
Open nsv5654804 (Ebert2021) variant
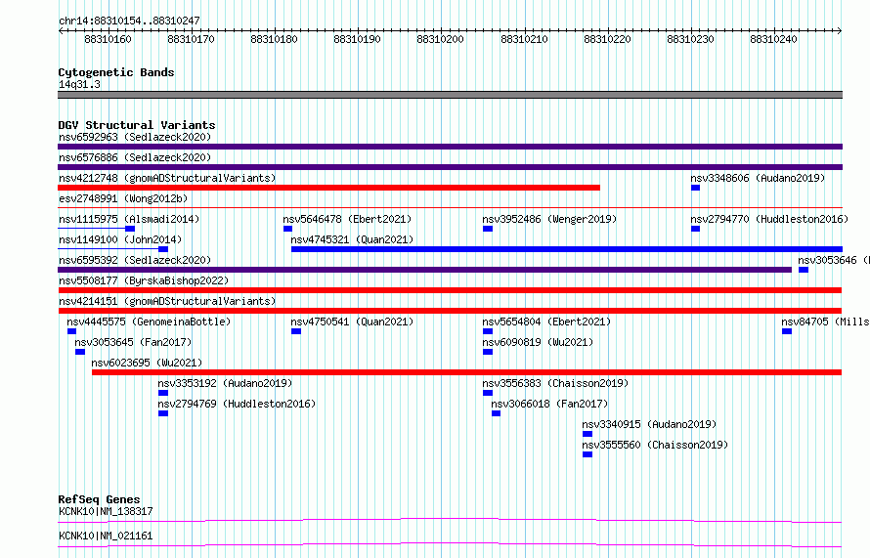pos(546,322)
